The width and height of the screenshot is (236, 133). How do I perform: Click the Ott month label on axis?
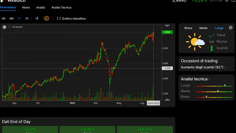[x=38, y=103]
